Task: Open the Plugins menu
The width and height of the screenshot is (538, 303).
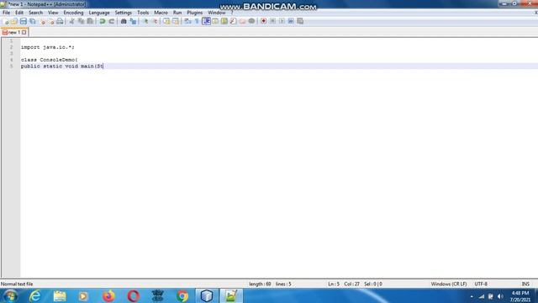Action: click(x=194, y=13)
